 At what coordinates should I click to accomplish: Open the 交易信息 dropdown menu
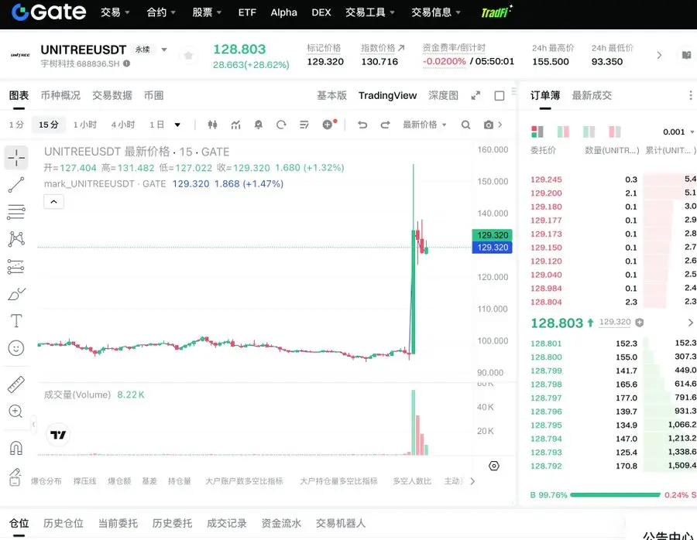coord(435,12)
